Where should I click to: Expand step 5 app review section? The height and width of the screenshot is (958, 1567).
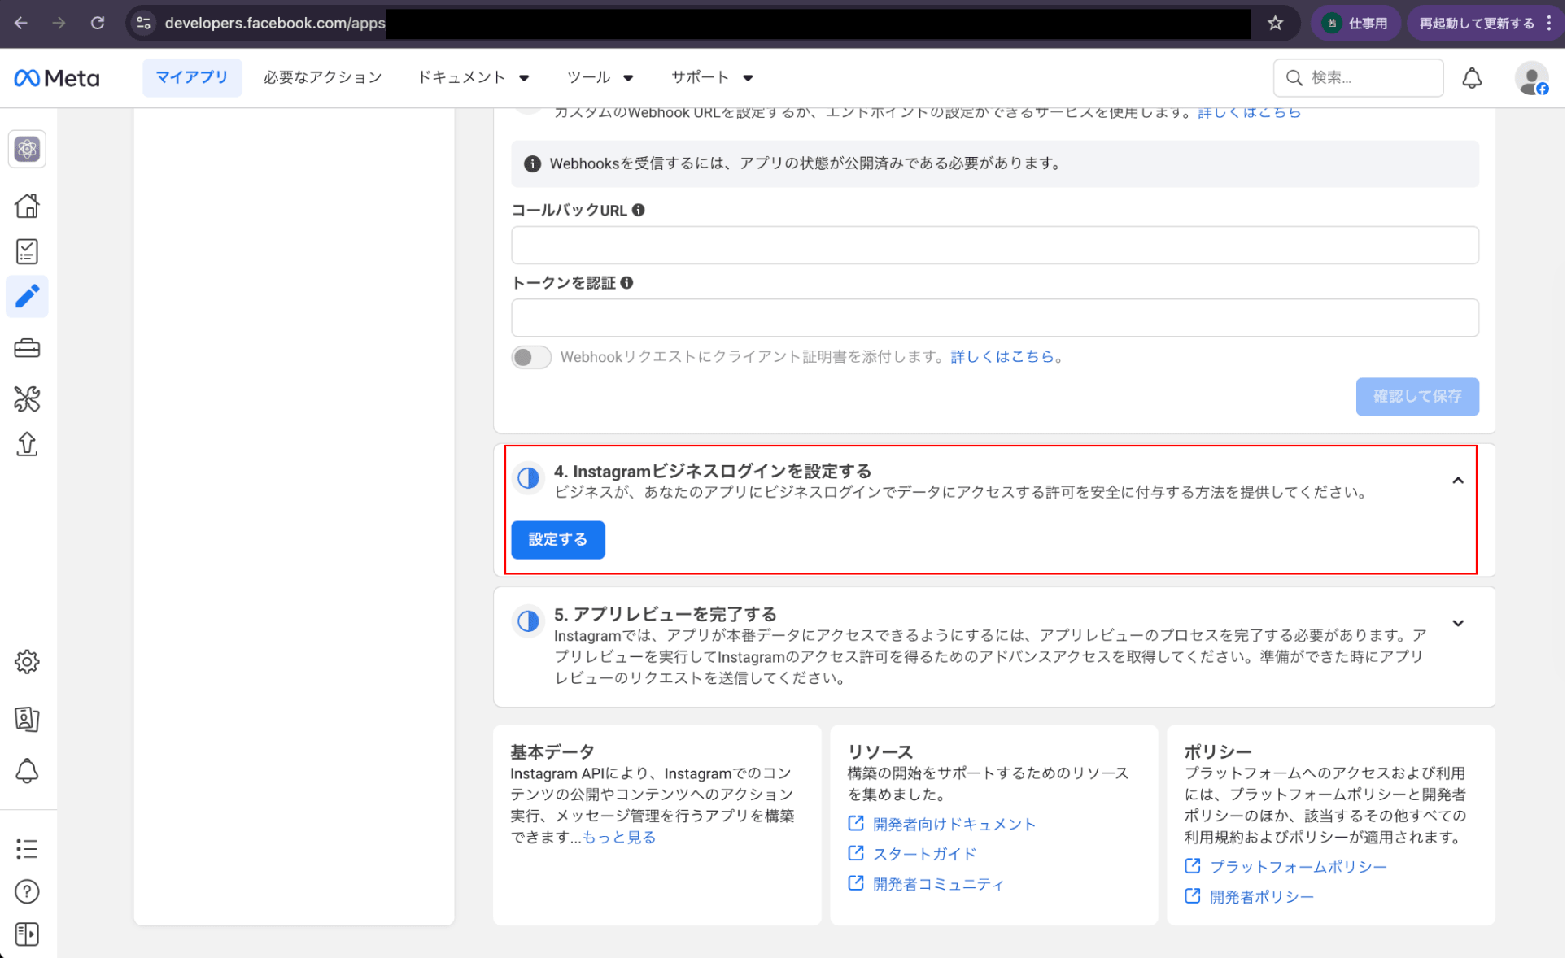click(x=1457, y=624)
